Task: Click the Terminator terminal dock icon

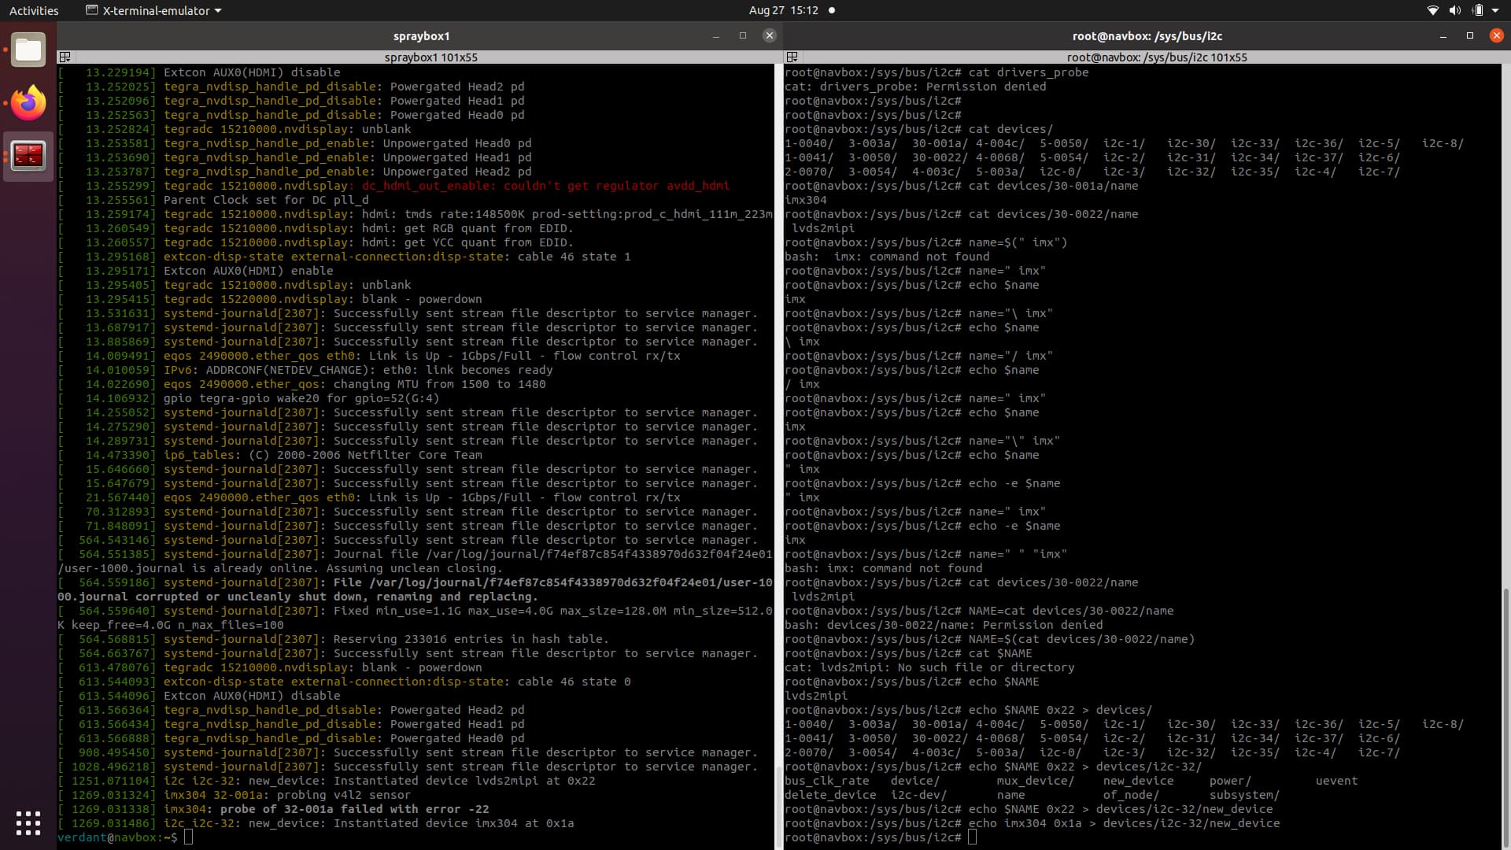Action: point(28,156)
